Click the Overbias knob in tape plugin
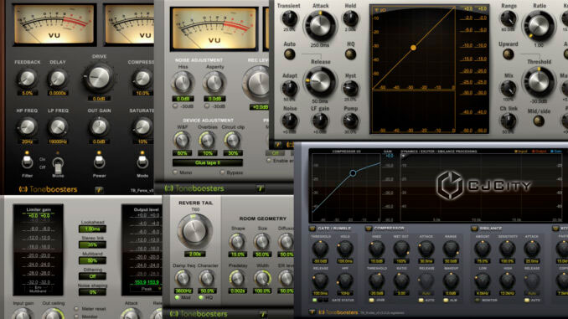This screenshot has height=319, width=568. pos(207,140)
